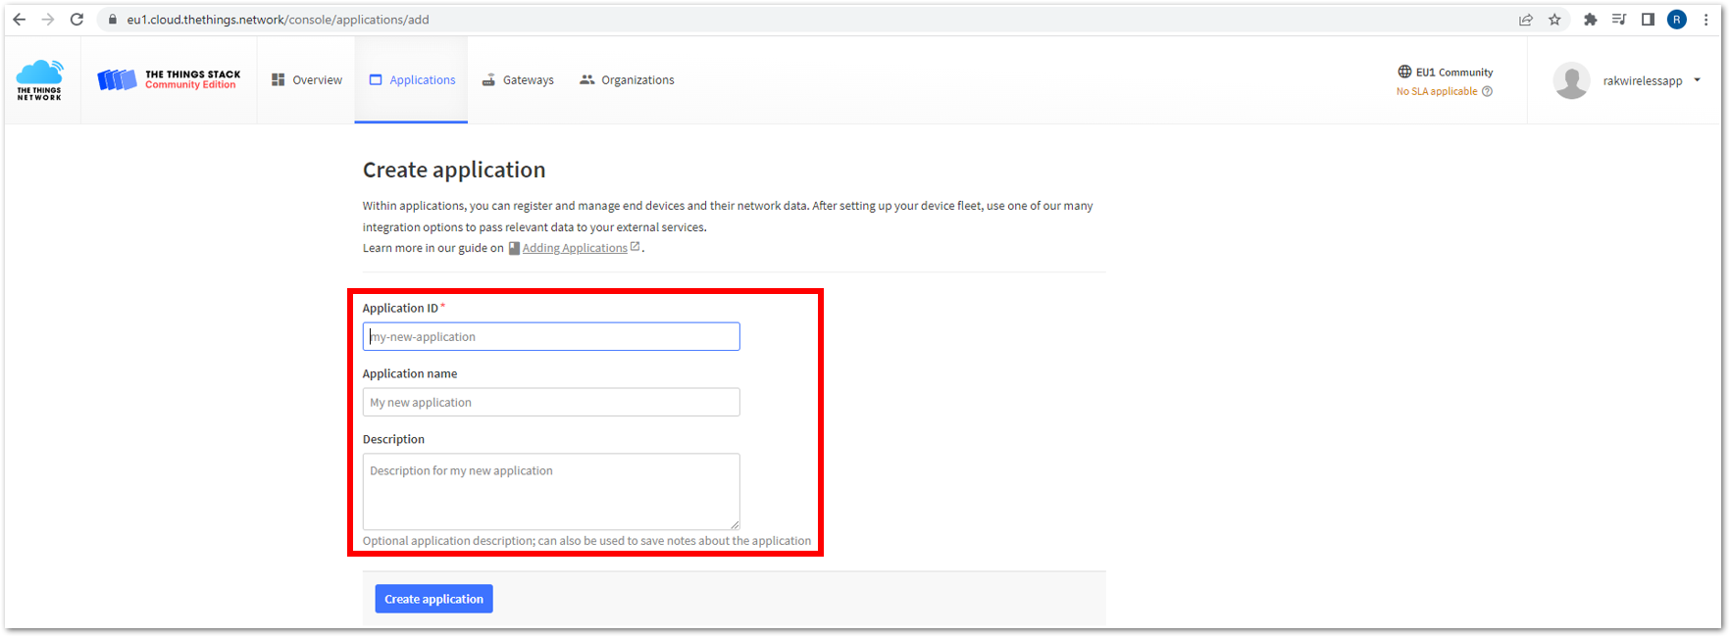Click the rakwirelessapp username
This screenshot has width=1730, height=637.
[x=1643, y=81]
